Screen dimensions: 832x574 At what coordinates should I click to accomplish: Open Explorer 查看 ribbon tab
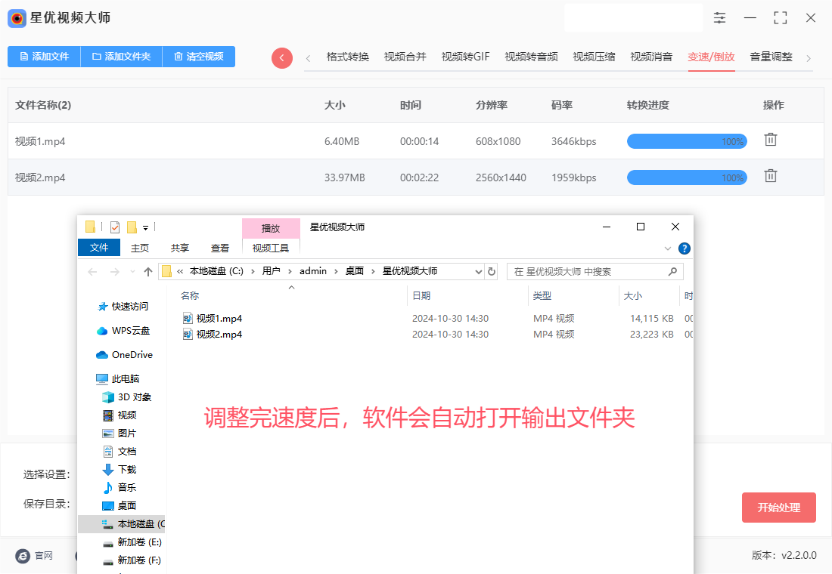(219, 248)
